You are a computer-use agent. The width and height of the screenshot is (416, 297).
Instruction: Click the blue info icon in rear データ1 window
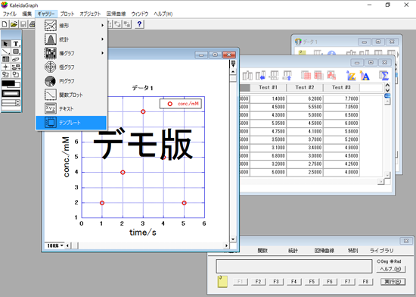[331, 53]
